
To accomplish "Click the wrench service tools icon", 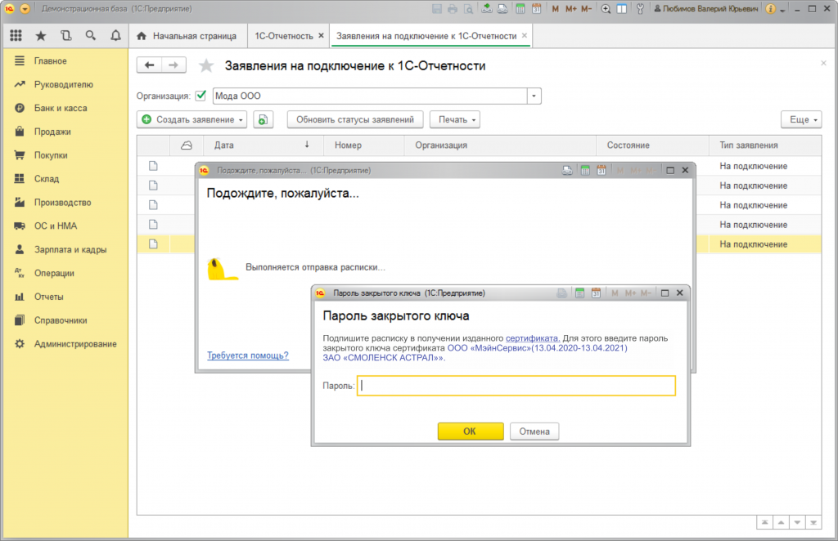I will click(x=639, y=9).
